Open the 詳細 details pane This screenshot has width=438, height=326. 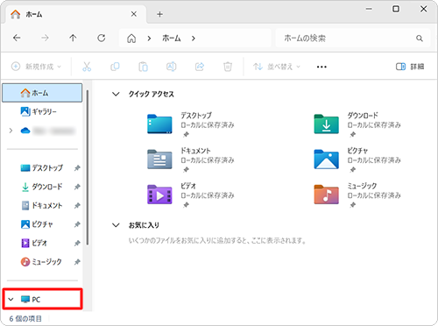point(410,67)
